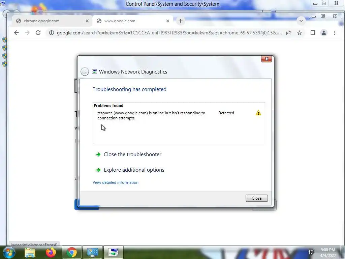Viewport: 345px width, 259px height.
Task: View site information icon in address bar
Action: [x=52, y=33]
